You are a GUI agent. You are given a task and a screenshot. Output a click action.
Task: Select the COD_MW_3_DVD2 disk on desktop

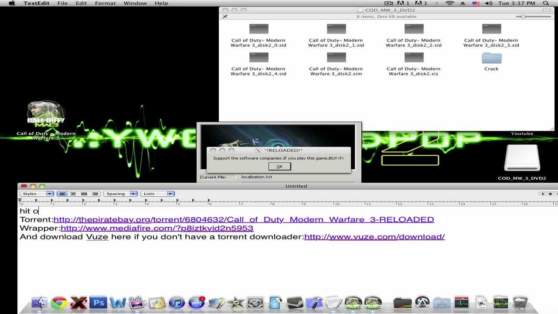click(x=522, y=162)
